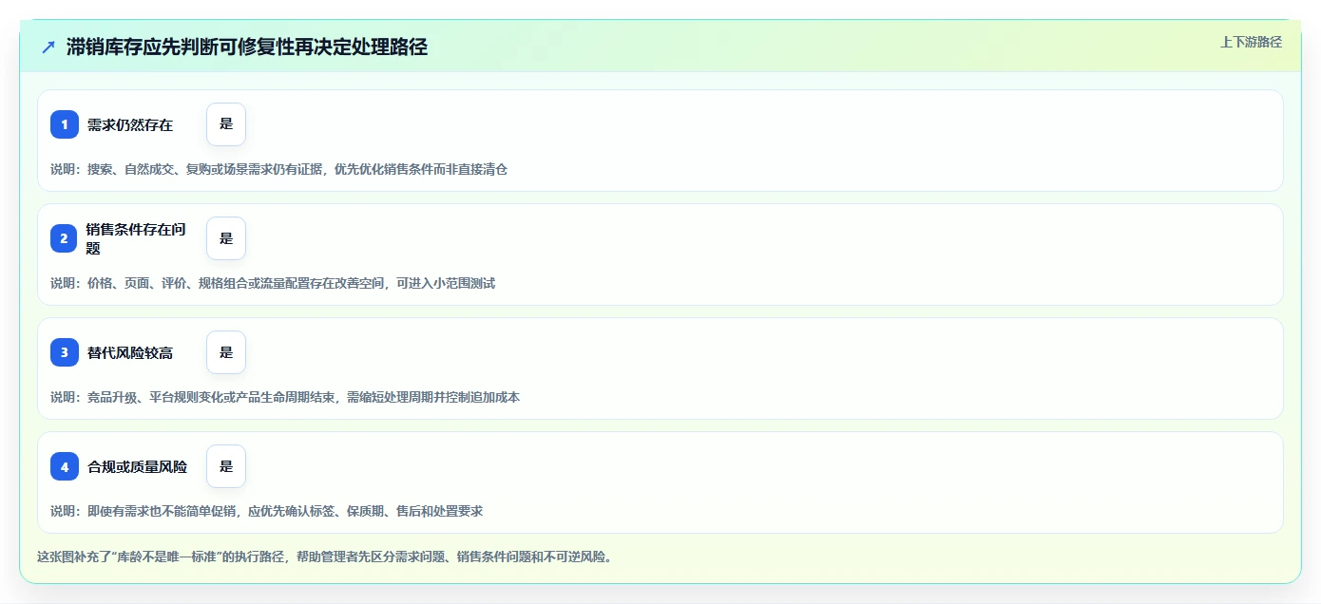Select the step 3 number badge
The width and height of the screenshot is (1321, 604).
pos(65,352)
